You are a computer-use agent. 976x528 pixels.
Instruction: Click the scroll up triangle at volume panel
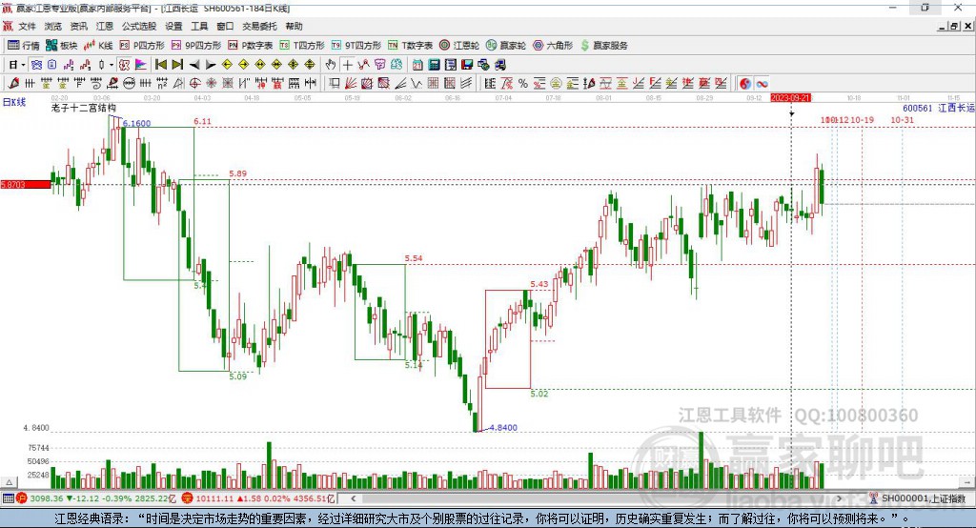(x=9, y=482)
